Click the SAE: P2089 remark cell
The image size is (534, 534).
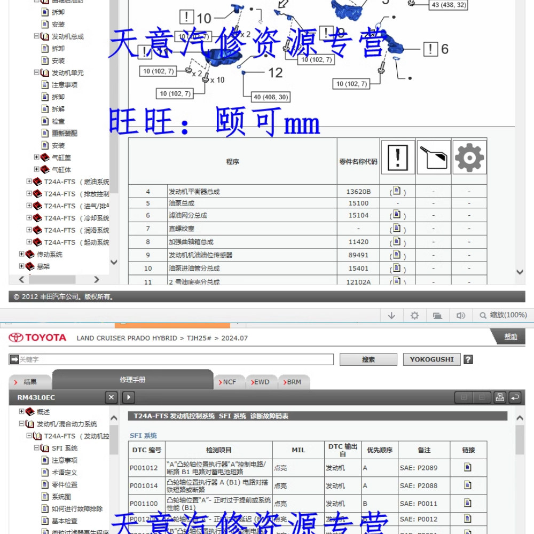424,468
